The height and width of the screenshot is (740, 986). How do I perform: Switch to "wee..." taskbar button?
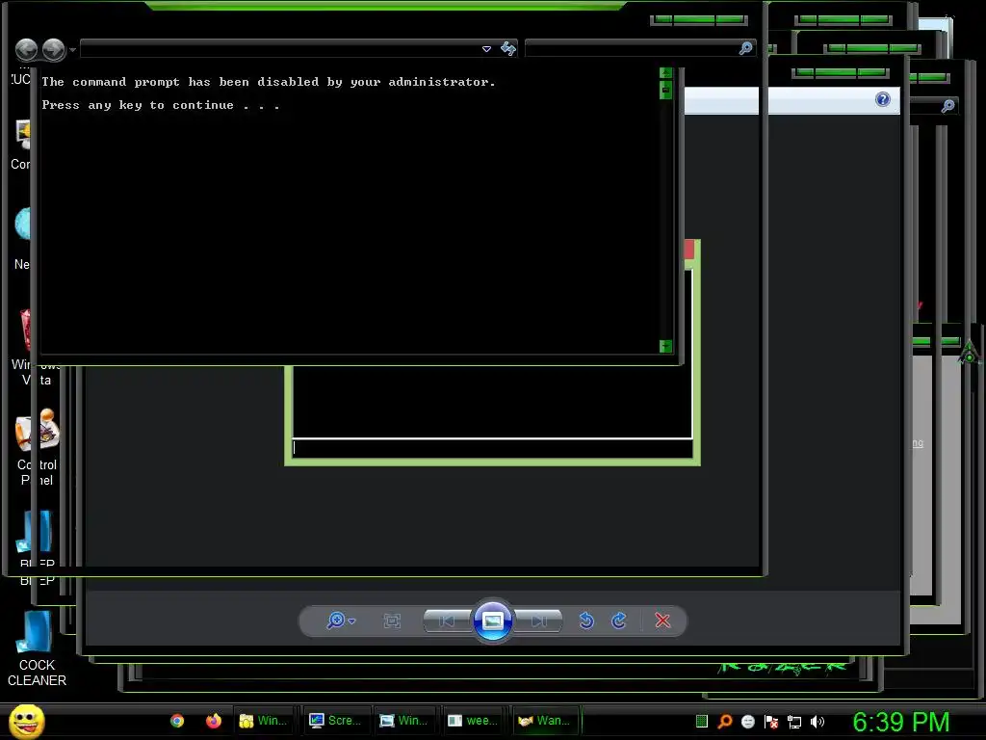[x=473, y=721]
